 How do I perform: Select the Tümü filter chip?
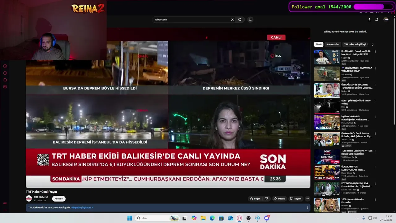tap(319, 44)
